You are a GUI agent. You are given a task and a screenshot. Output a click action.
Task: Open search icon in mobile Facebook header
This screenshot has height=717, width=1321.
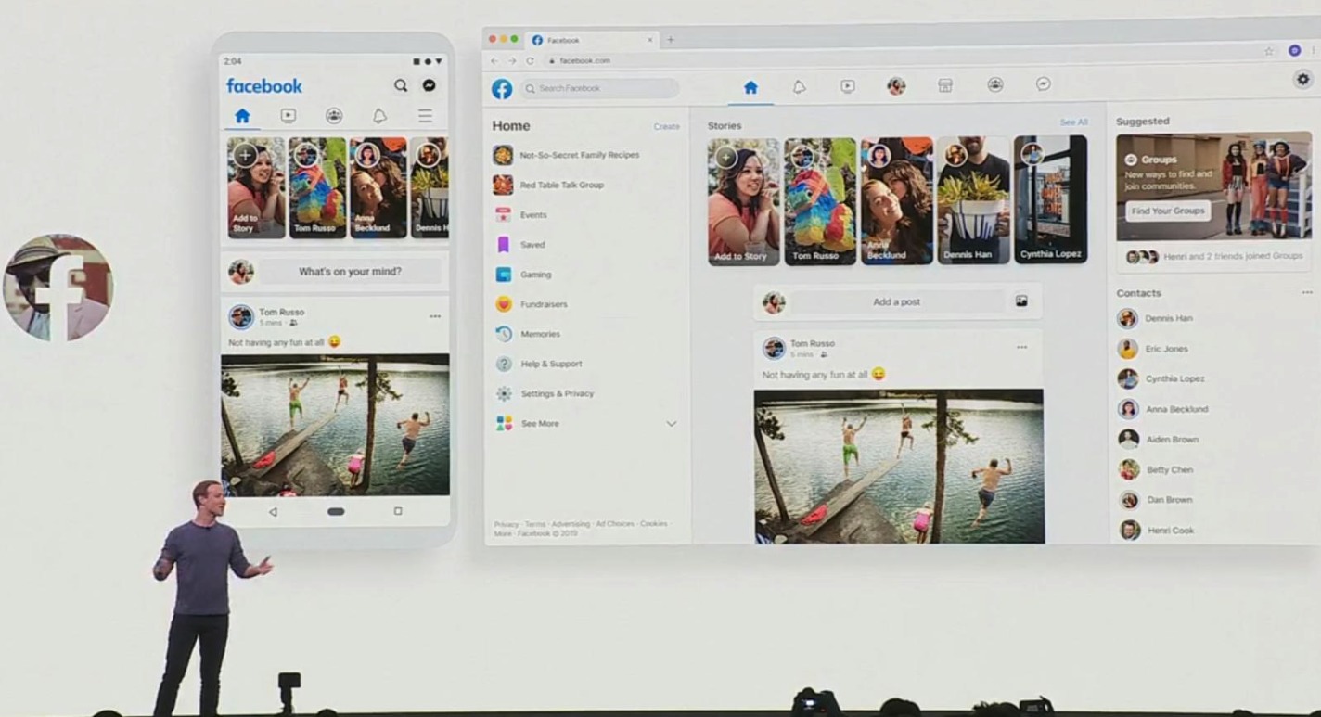400,85
